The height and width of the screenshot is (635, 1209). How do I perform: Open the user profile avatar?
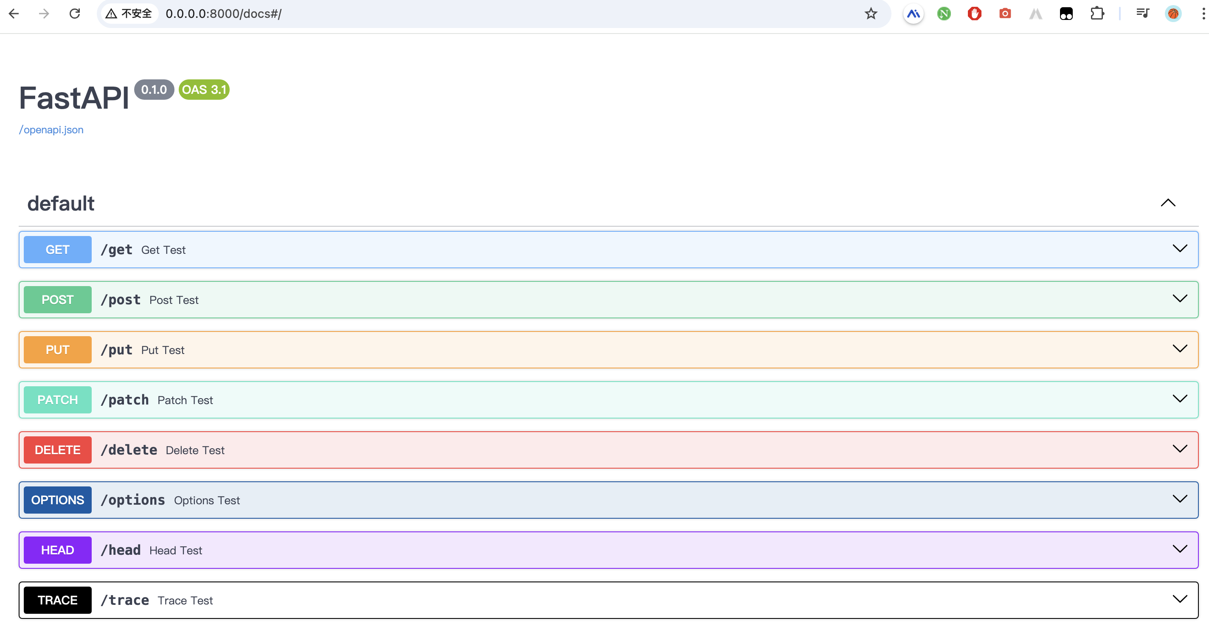(1173, 14)
